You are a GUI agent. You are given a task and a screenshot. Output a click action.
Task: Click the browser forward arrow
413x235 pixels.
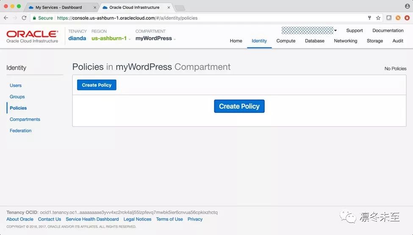15,18
